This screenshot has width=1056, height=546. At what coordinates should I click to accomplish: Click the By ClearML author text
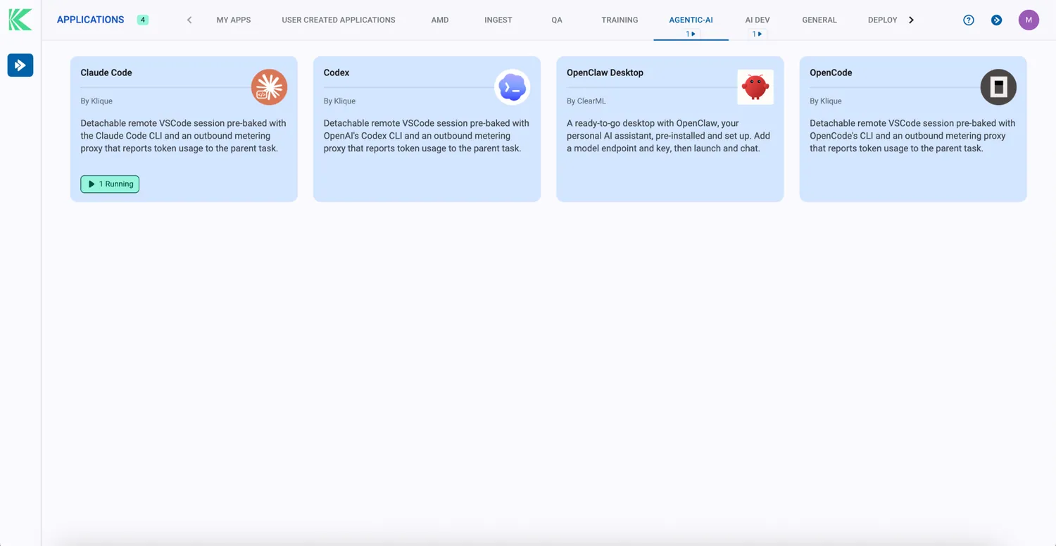586,101
